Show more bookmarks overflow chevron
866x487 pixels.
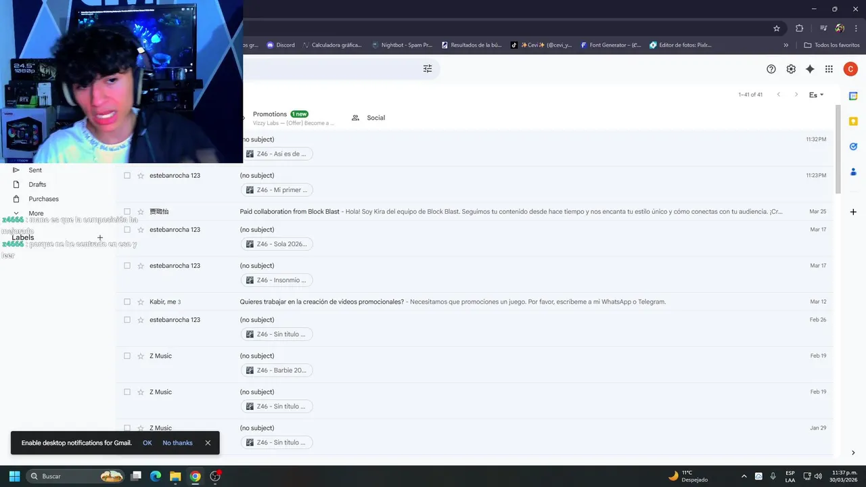point(786,45)
